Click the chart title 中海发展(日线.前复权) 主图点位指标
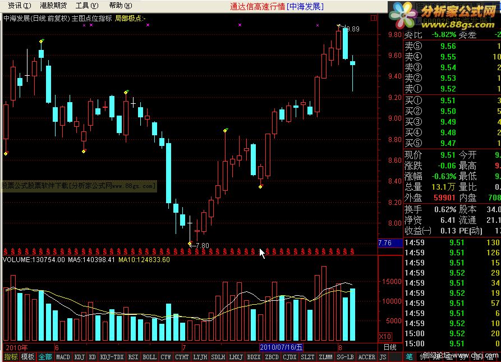Viewport: 501px width, 362px height. (58, 19)
